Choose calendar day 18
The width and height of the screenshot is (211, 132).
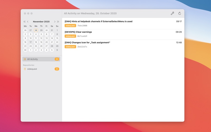[36, 42]
